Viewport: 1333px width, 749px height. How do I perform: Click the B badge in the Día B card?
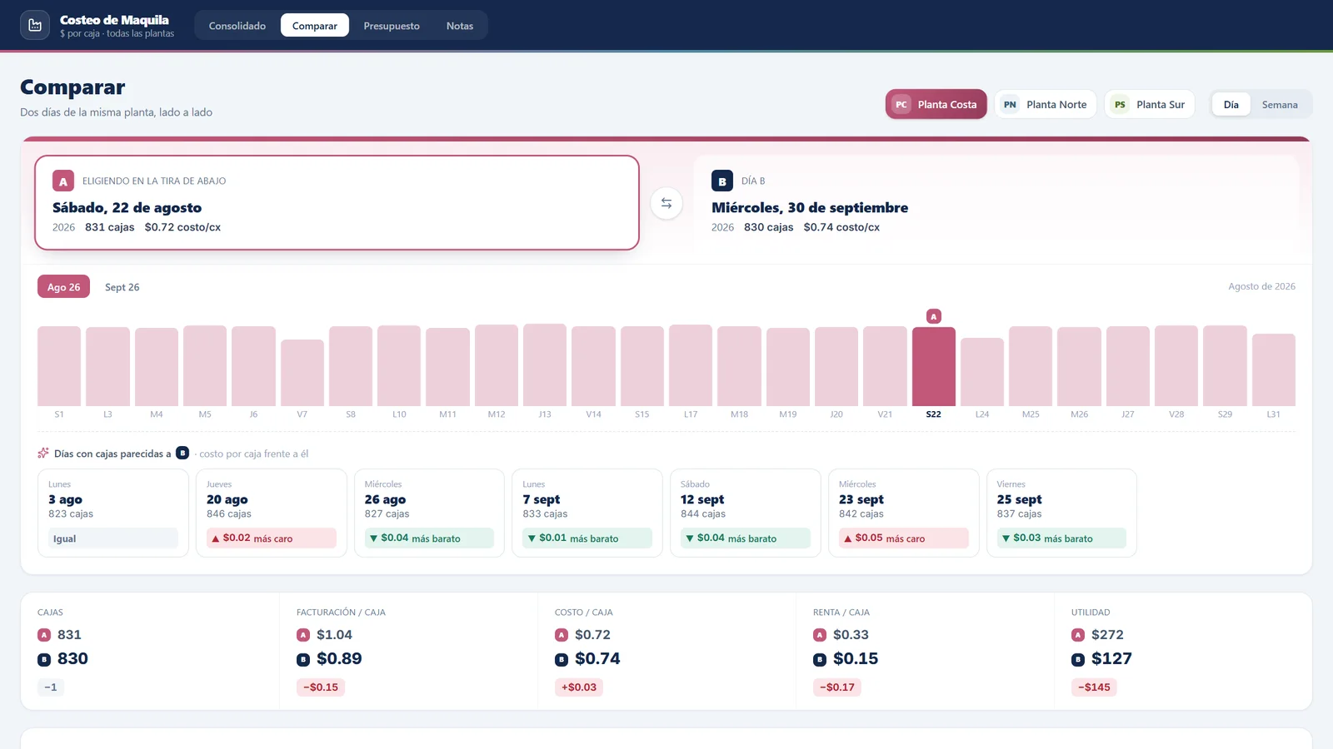pos(722,181)
